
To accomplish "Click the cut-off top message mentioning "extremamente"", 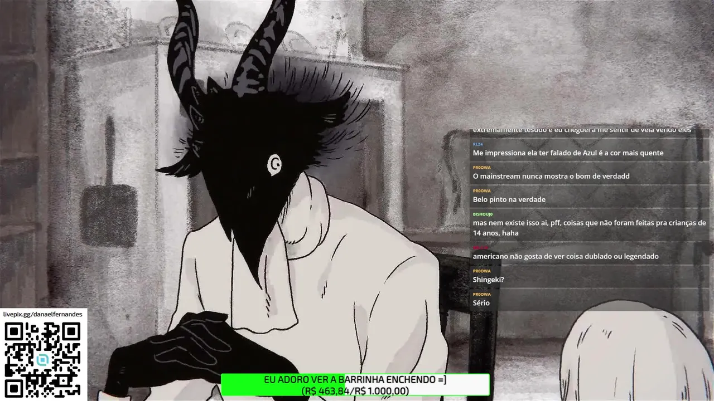I will 582,130.
